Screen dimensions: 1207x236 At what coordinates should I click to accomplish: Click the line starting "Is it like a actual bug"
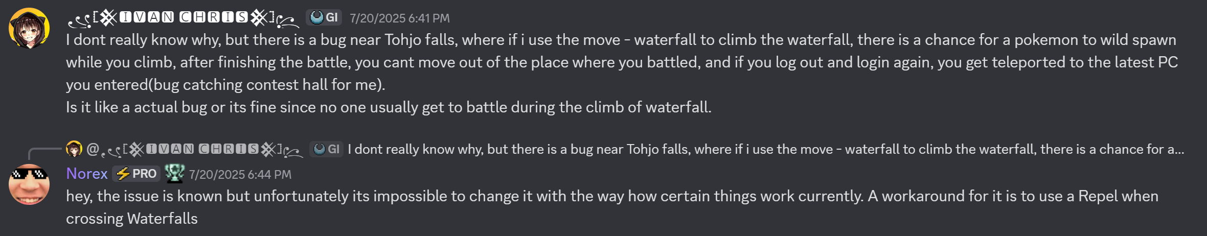tap(389, 107)
